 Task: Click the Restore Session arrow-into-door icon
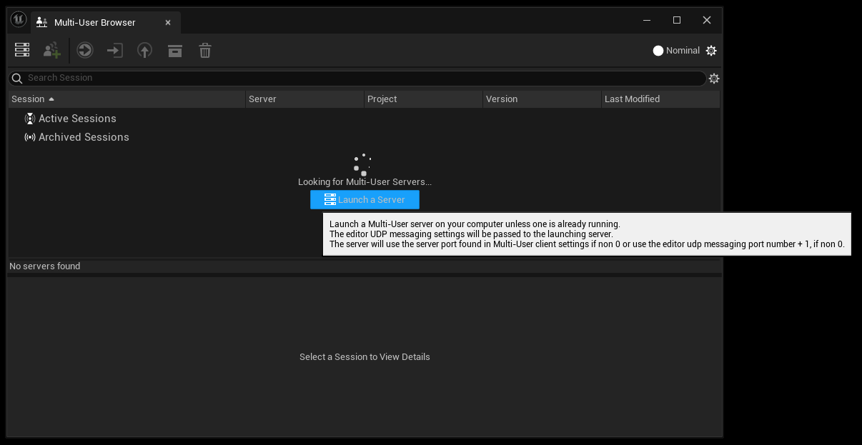point(115,50)
